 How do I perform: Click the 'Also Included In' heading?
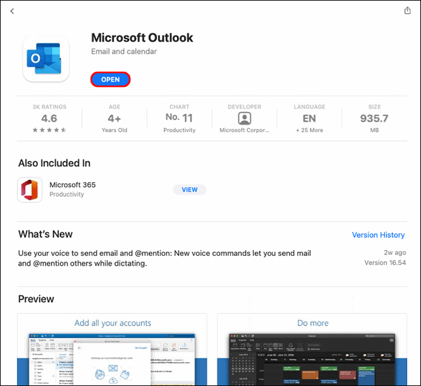pyautogui.click(x=54, y=163)
